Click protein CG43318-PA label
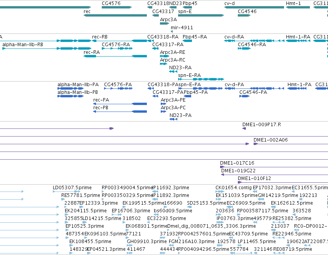 [163, 85]
